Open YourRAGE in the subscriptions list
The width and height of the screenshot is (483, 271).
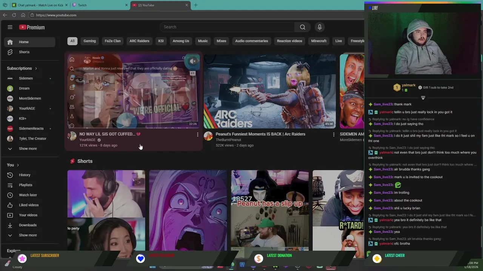tap(30, 108)
